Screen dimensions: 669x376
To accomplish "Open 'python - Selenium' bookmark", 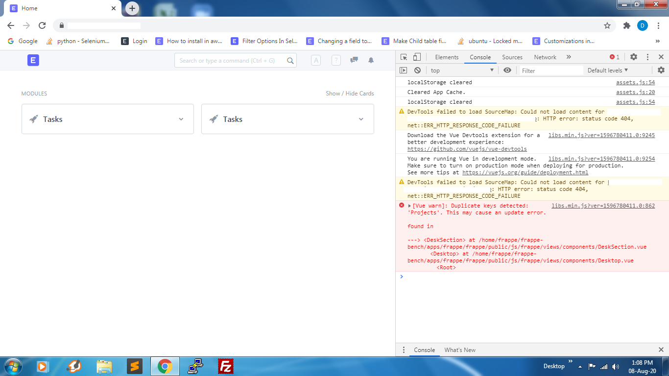I will [x=78, y=41].
